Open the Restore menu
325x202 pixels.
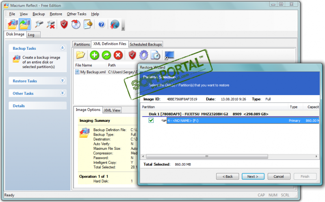pyautogui.click(x=56, y=14)
